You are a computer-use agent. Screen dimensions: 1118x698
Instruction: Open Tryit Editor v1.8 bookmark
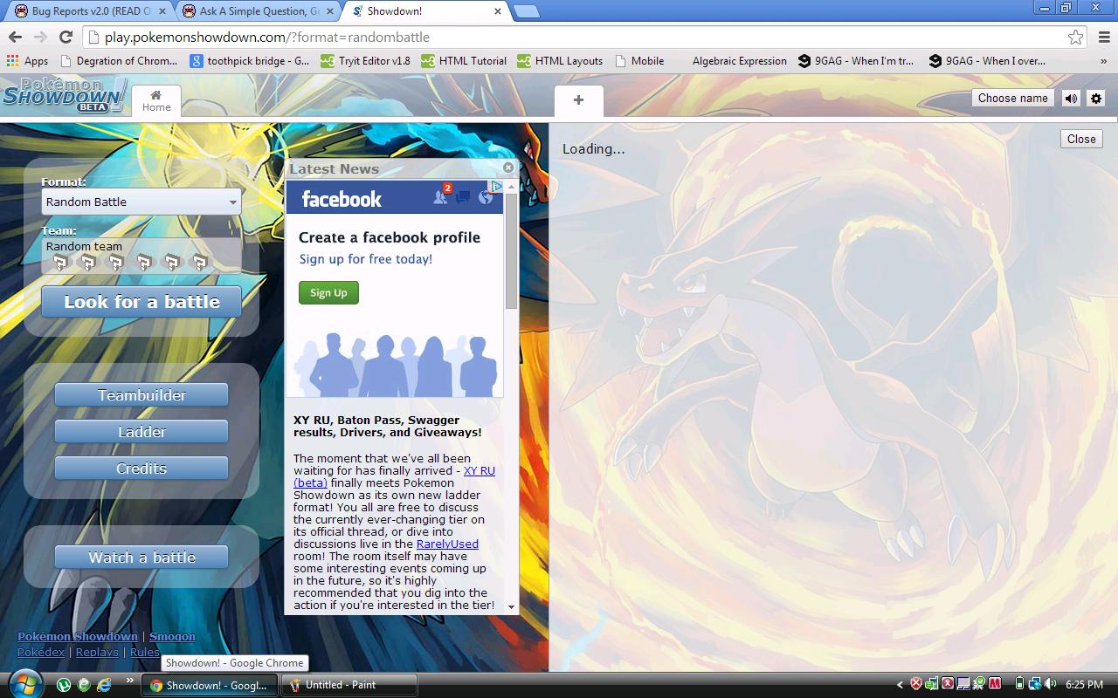coord(365,61)
